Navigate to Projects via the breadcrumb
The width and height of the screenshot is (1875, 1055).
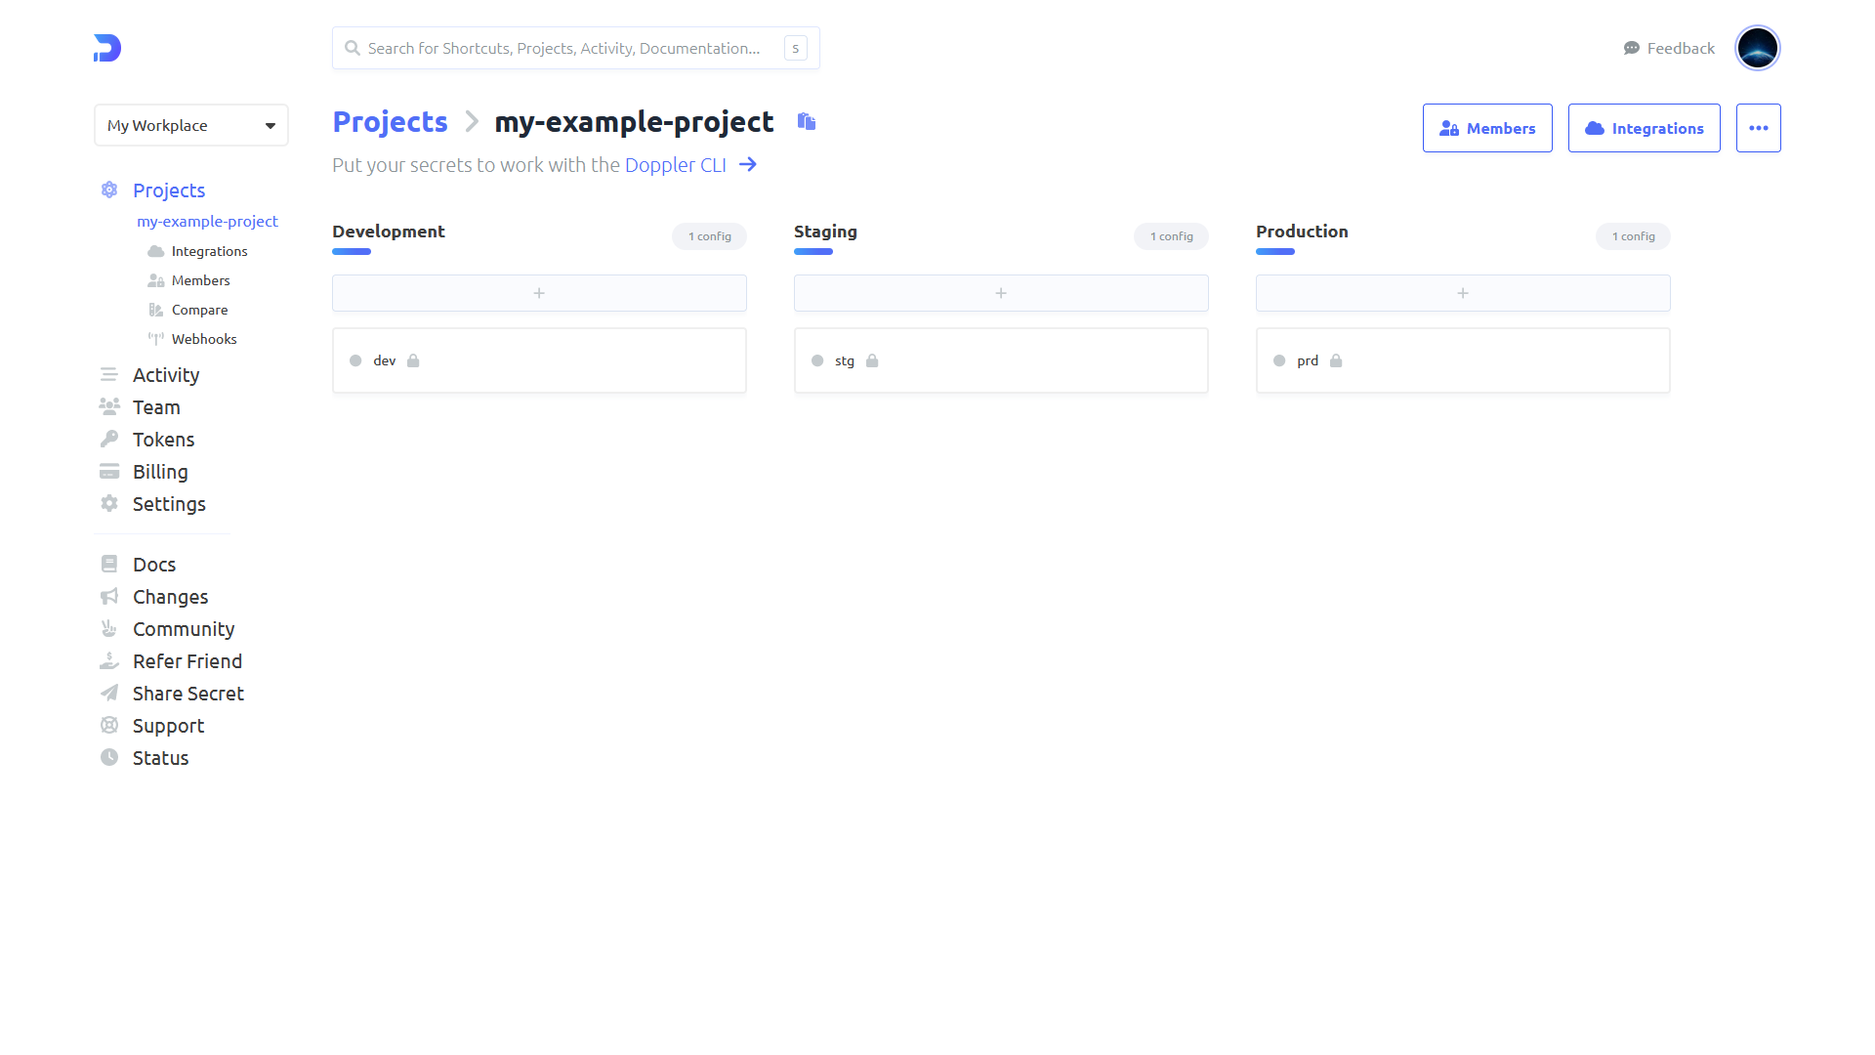389,121
